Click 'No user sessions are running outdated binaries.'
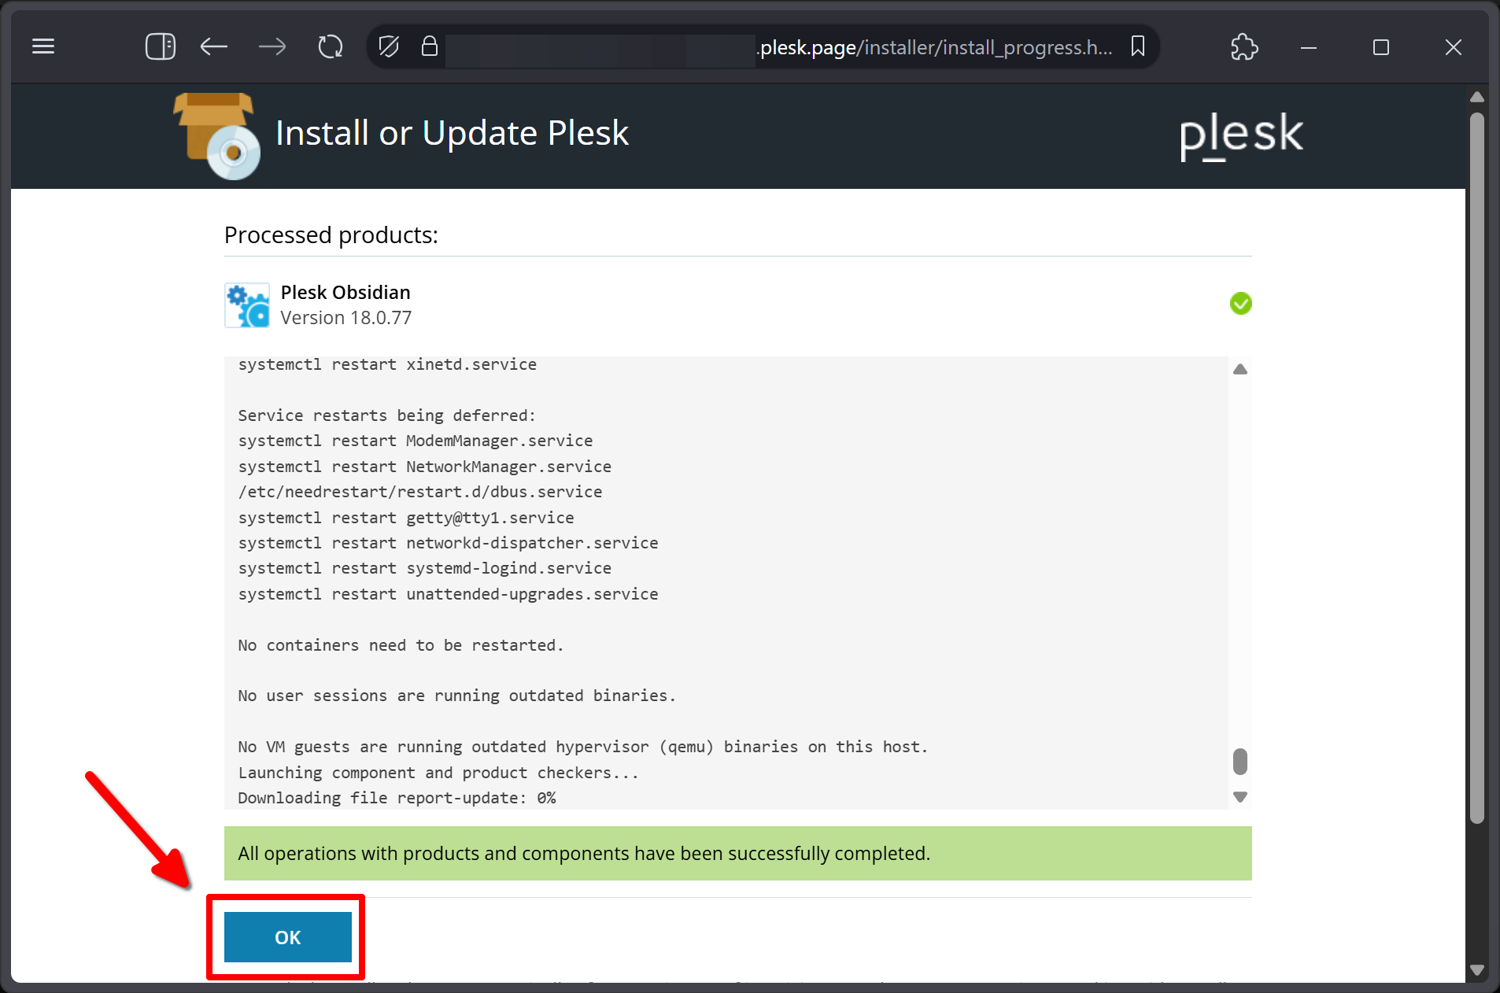Screen dimensions: 1500x993 coord(456,696)
